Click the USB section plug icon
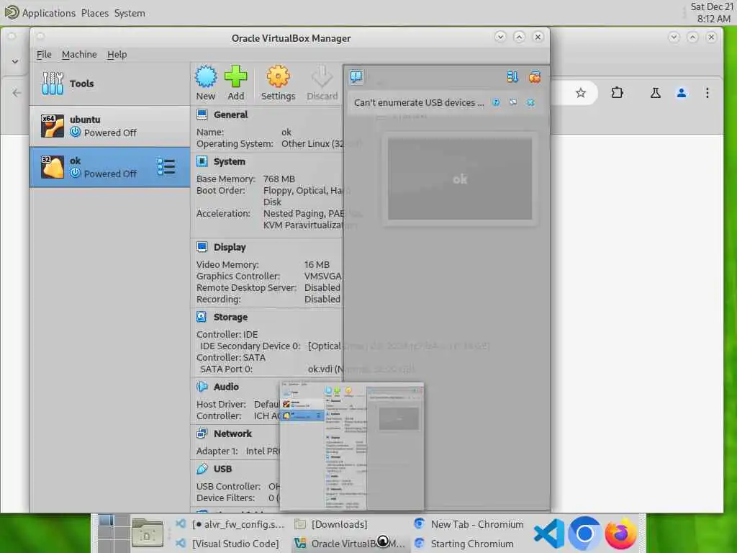 click(x=202, y=468)
